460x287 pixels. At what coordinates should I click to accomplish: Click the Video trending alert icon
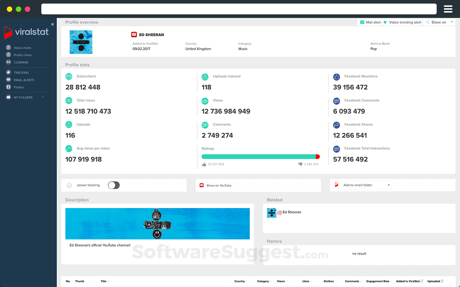(386, 22)
